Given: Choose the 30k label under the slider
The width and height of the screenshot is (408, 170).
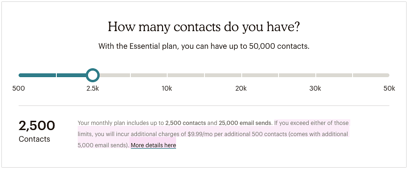Looking at the screenshot, I should coord(315,89).
